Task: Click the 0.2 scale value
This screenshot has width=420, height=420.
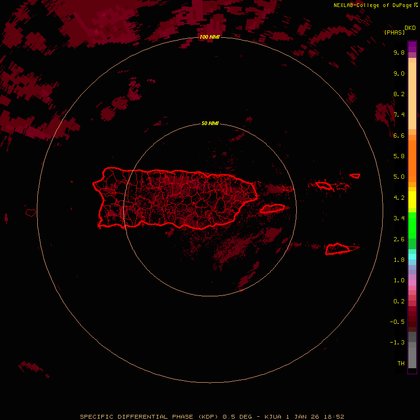Action: pos(399,301)
